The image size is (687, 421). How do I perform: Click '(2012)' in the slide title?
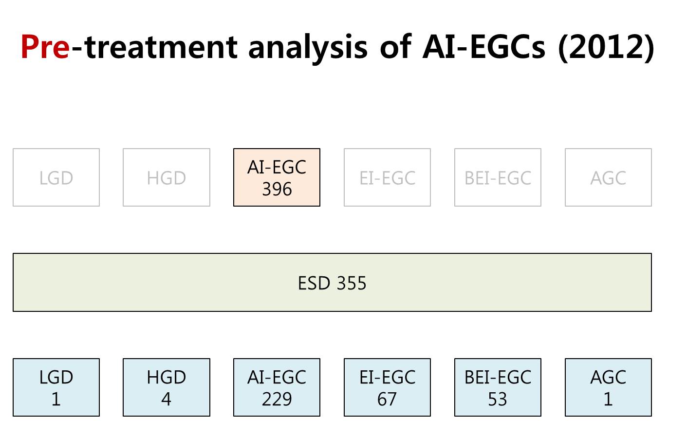606,48
